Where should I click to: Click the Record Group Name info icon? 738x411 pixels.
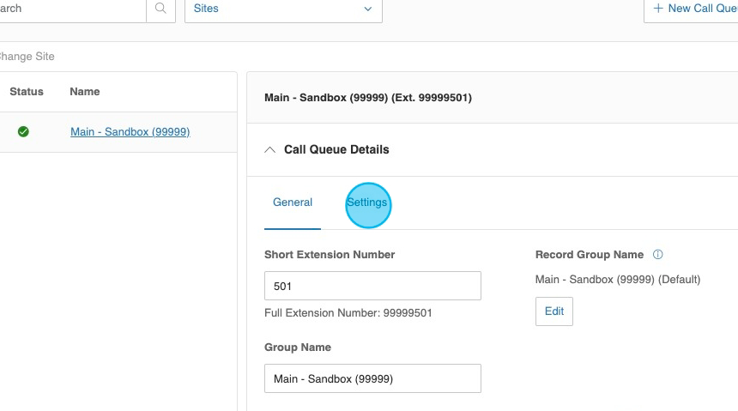[658, 255]
